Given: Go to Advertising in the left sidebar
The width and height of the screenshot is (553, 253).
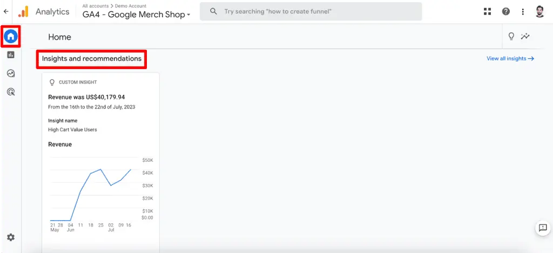Looking at the screenshot, I should [x=11, y=92].
